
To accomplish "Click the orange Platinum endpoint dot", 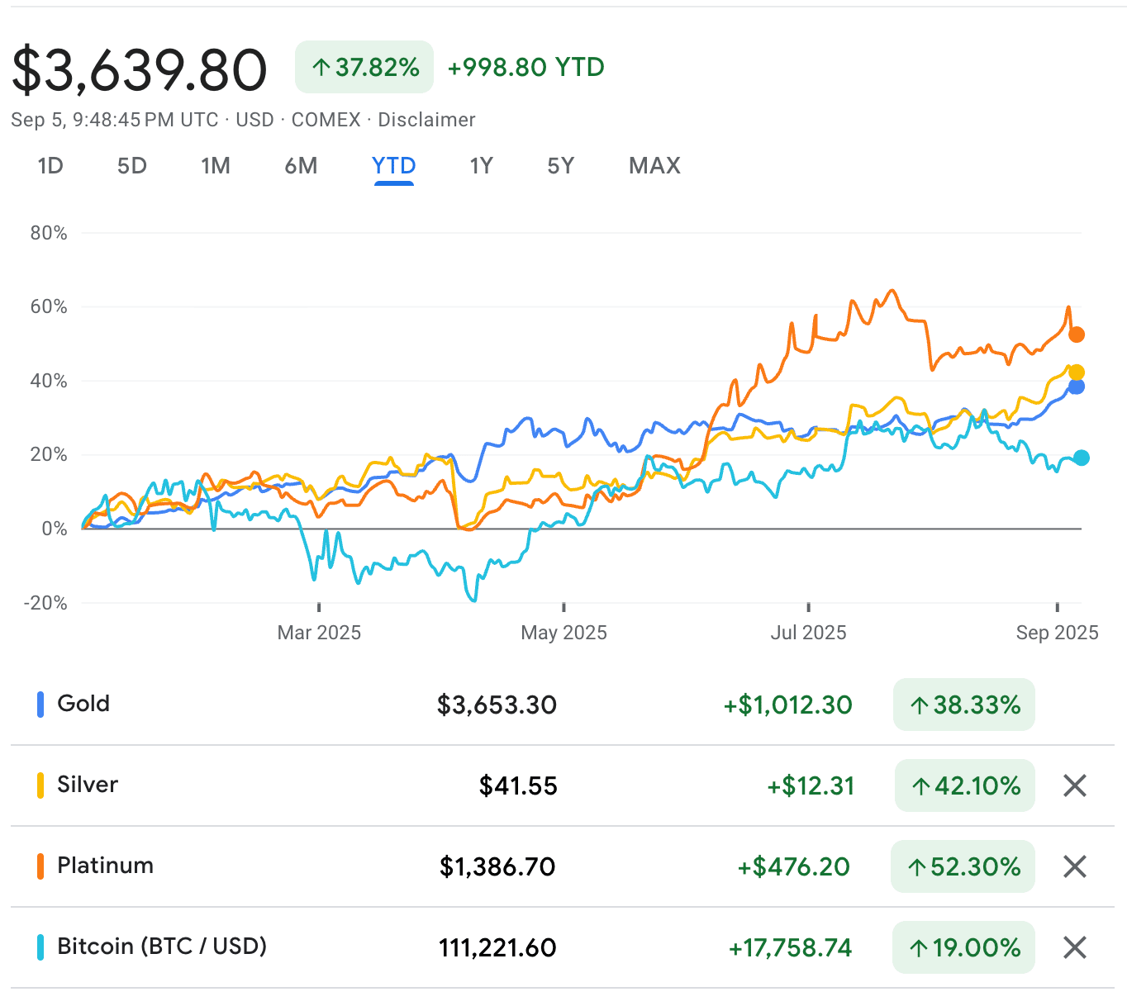I will 1076,335.
